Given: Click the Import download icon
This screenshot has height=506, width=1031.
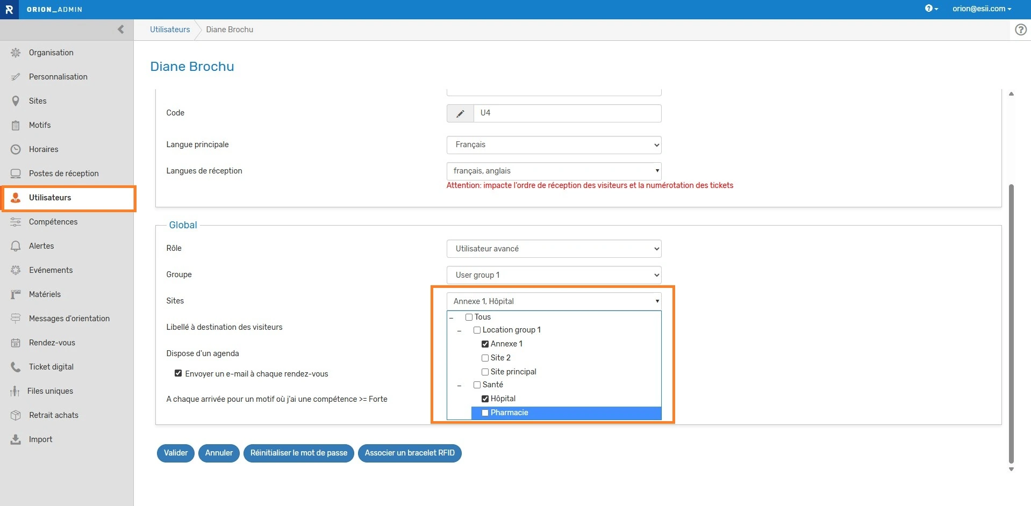Looking at the screenshot, I should coord(16,439).
